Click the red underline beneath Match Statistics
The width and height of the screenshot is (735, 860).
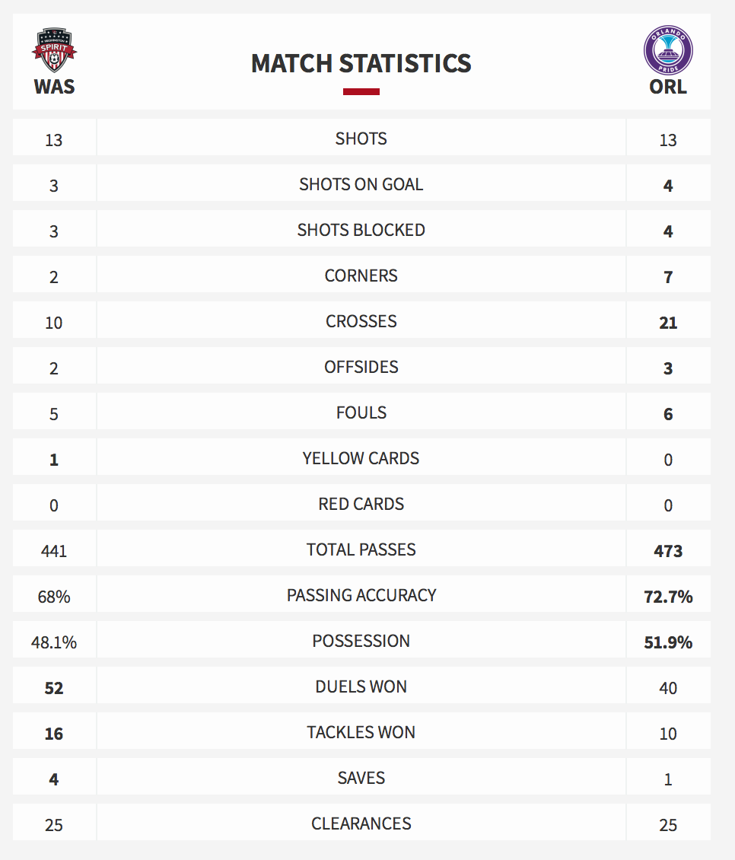361,91
